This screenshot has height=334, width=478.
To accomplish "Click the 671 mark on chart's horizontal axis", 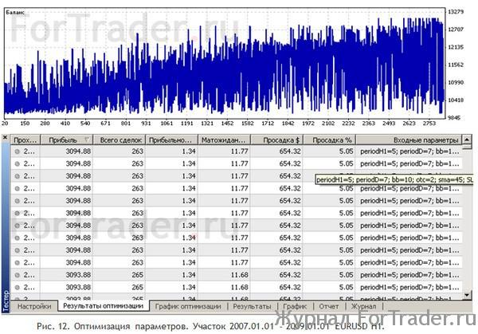I will pos(105,124).
